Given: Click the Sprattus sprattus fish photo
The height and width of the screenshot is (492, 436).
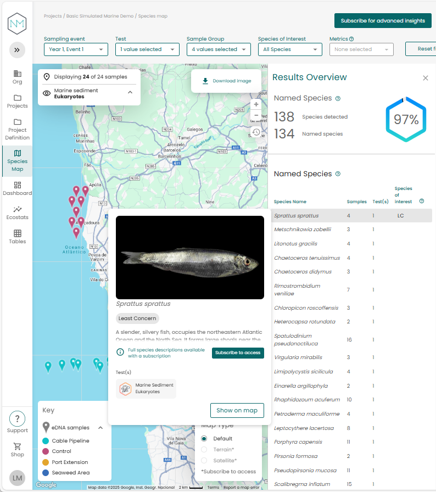Looking at the screenshot, I should pyautogui.click(x=189, y=258).
